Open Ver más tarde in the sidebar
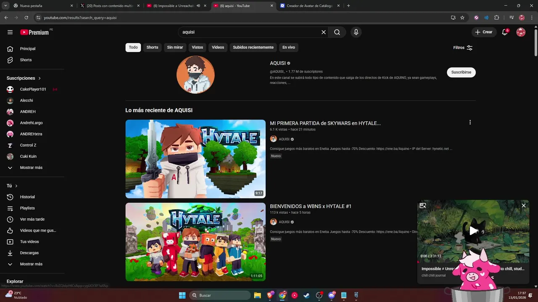Viewport: 538px width, 302px height. coord(32,219)
